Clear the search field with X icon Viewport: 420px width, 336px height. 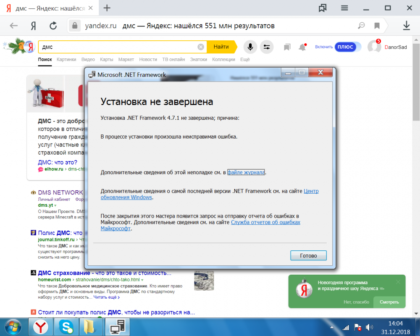(201, 47)
